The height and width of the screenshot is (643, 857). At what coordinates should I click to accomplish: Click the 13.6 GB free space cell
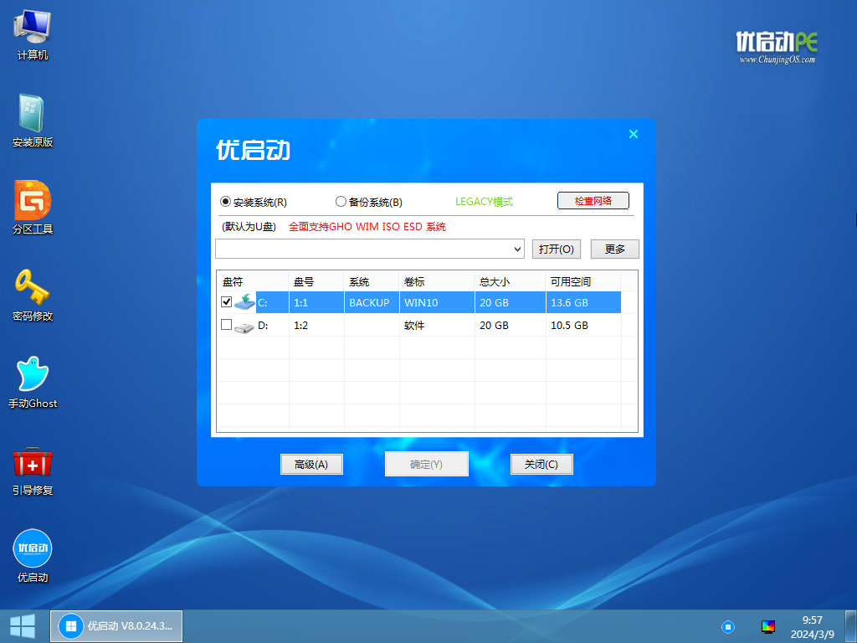point(583,302)
